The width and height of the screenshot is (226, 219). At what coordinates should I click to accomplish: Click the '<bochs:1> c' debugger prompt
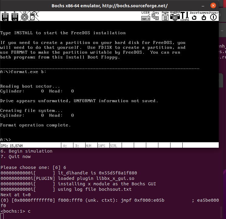(x=15, y=211)
